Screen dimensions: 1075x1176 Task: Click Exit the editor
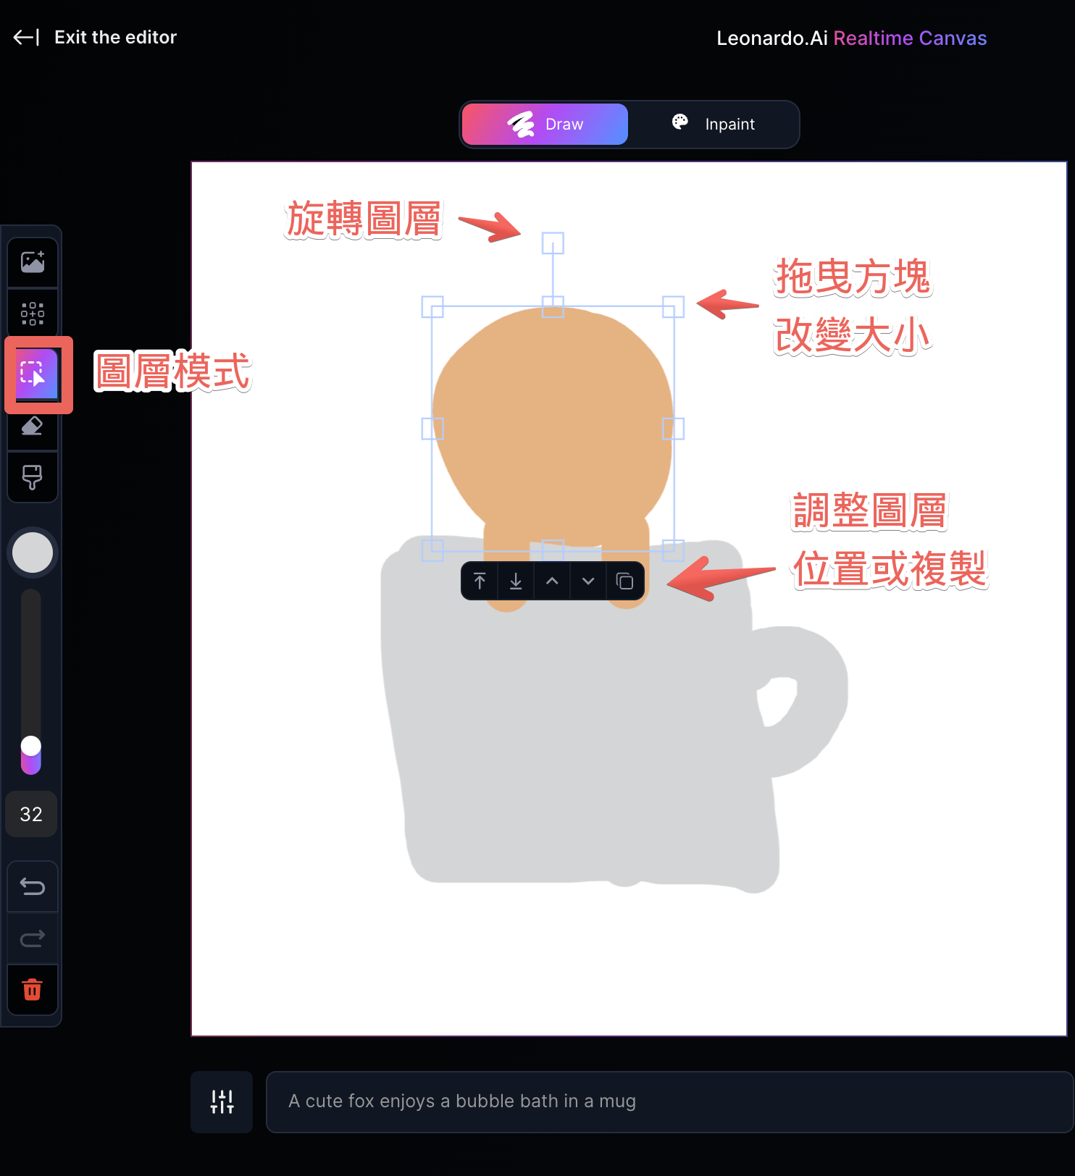click(x=95, y=38)
